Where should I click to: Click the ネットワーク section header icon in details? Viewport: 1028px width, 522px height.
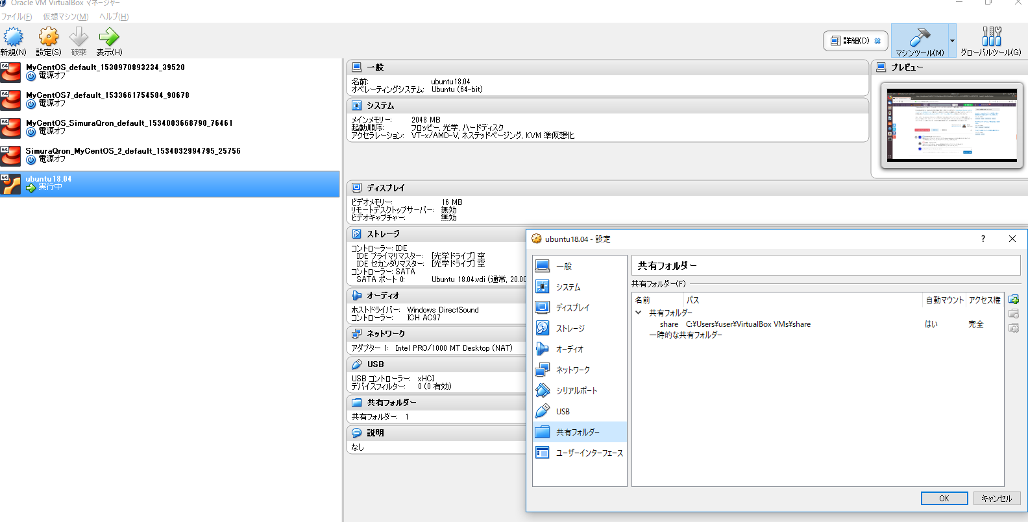pyautogui.click(x=357, y=333)
